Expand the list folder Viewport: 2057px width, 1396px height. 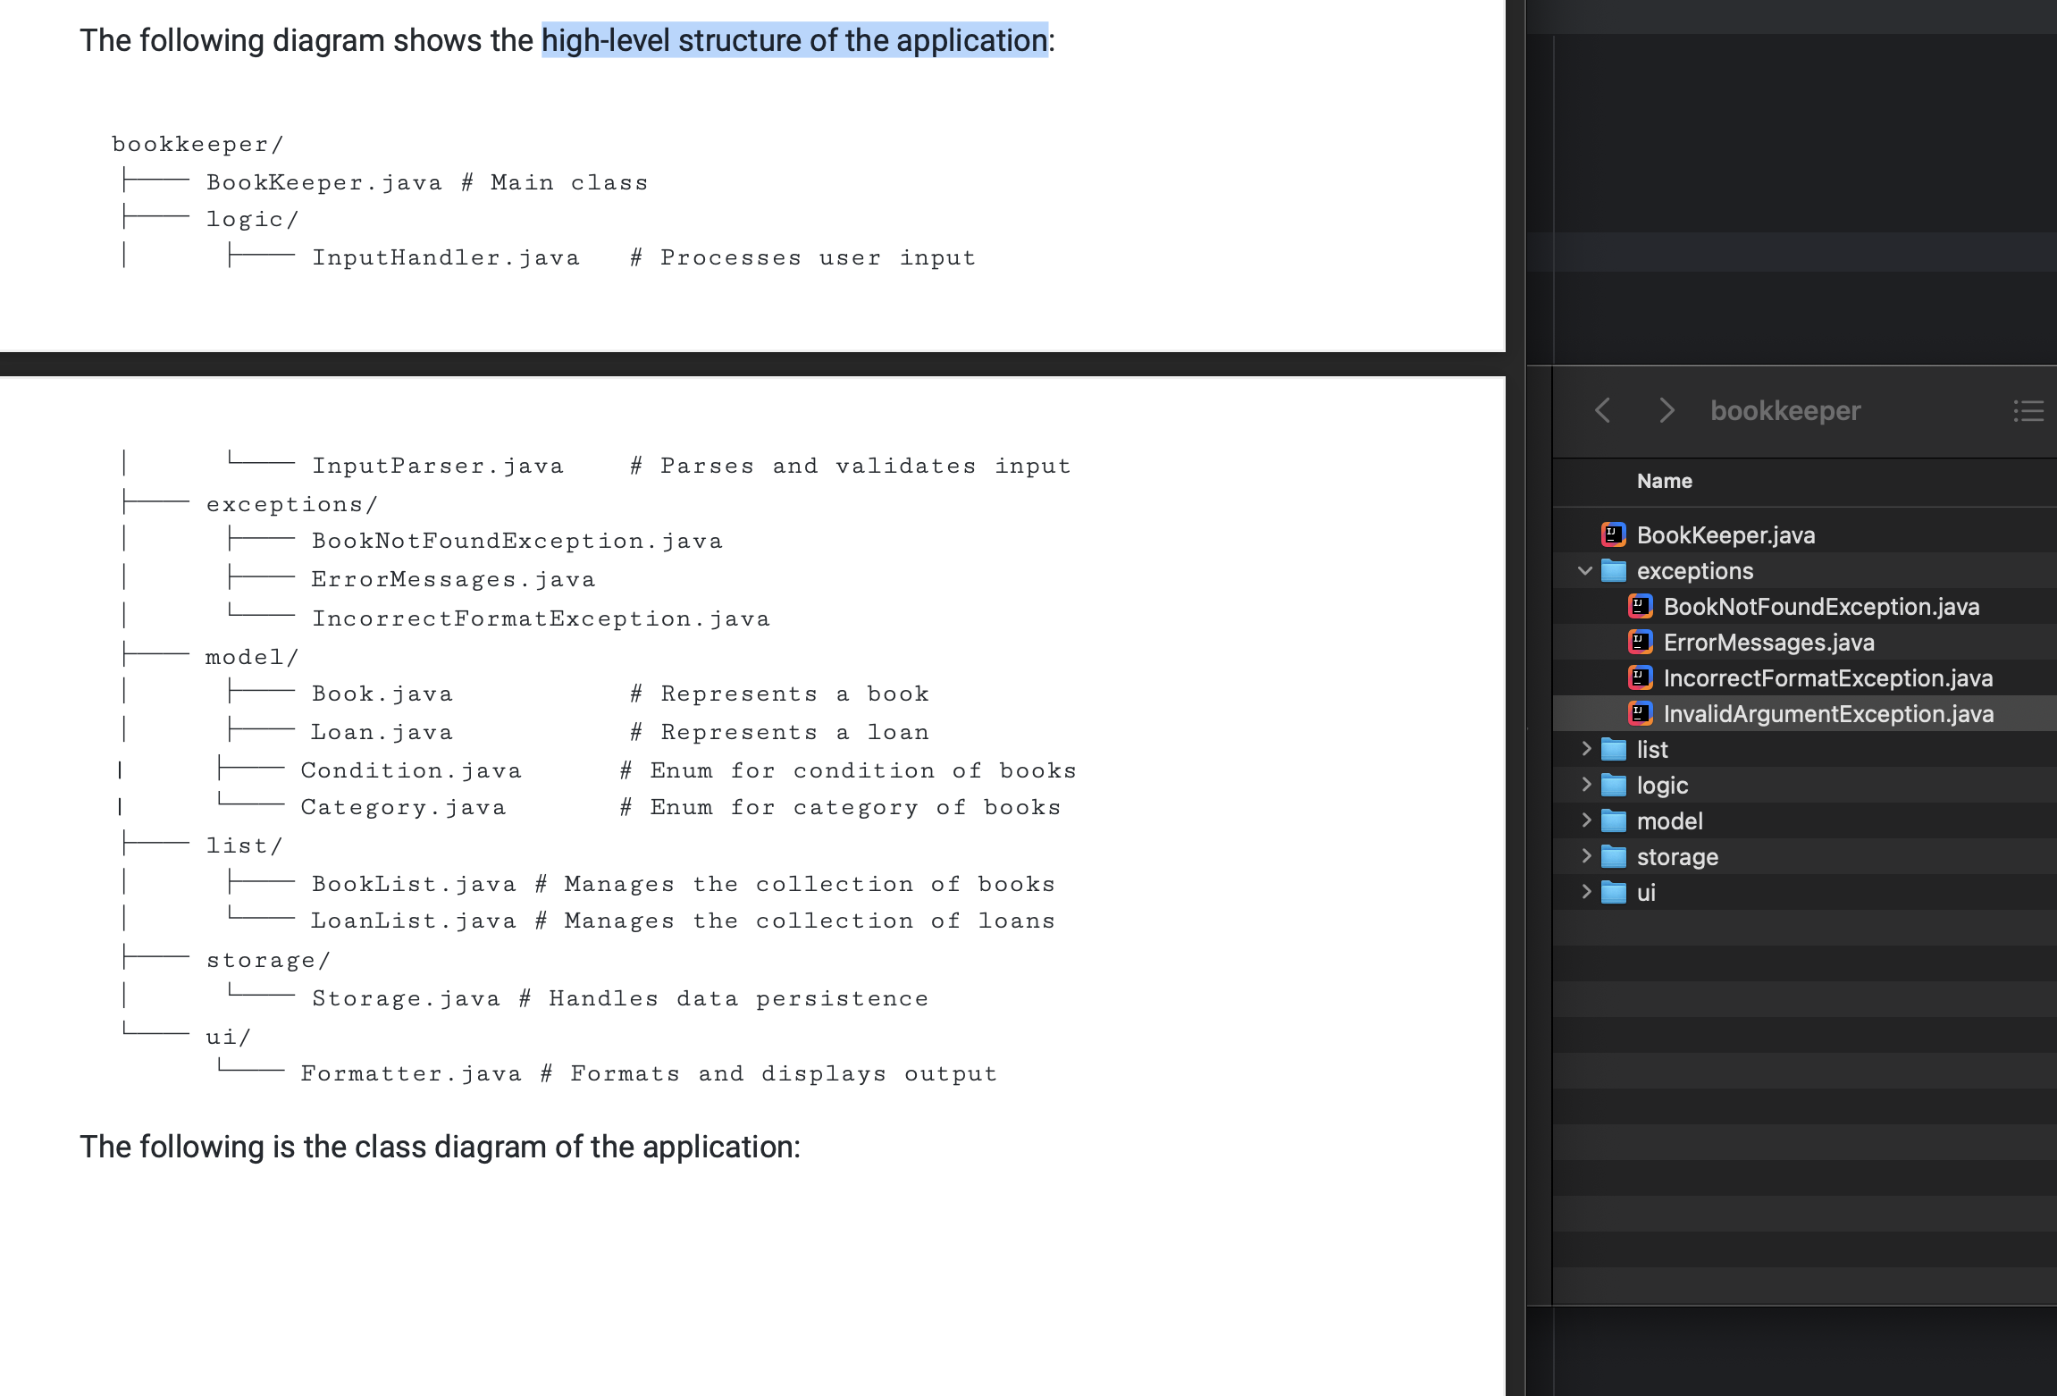click(1586, 749)
